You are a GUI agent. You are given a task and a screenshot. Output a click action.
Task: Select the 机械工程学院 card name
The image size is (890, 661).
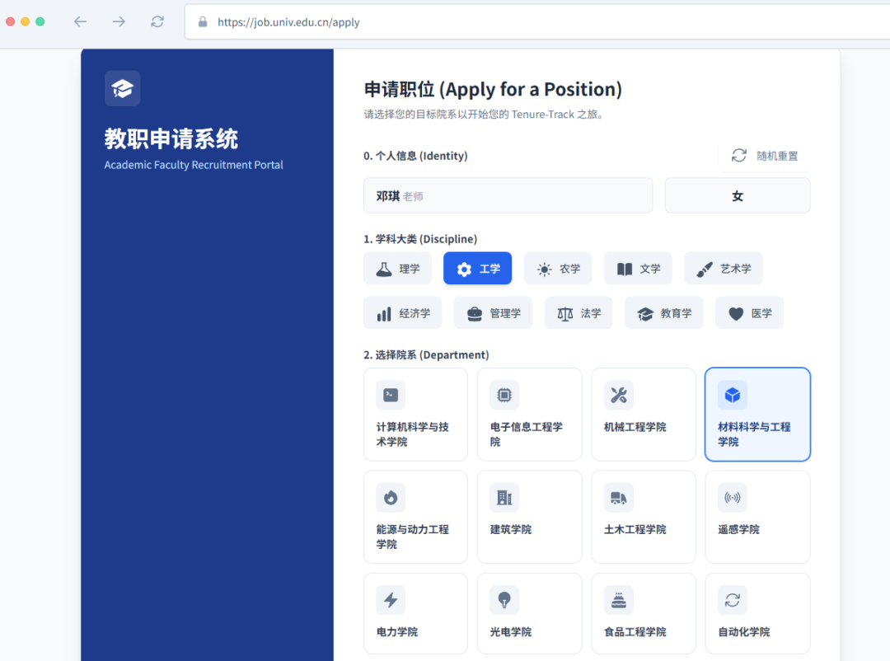[635, 427]
